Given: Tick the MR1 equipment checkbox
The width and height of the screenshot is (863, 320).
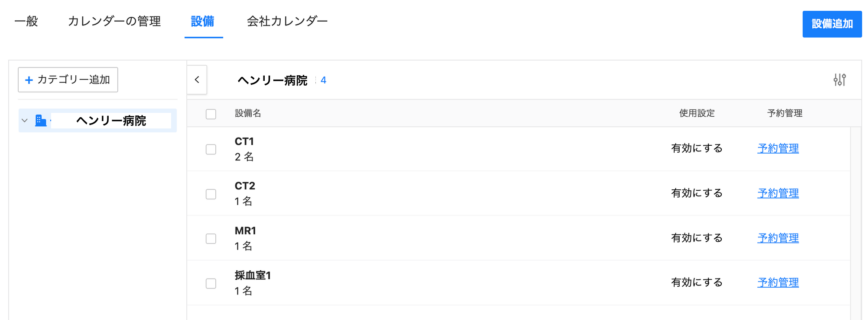Looking at the screenshot, I should pos(211,239).
